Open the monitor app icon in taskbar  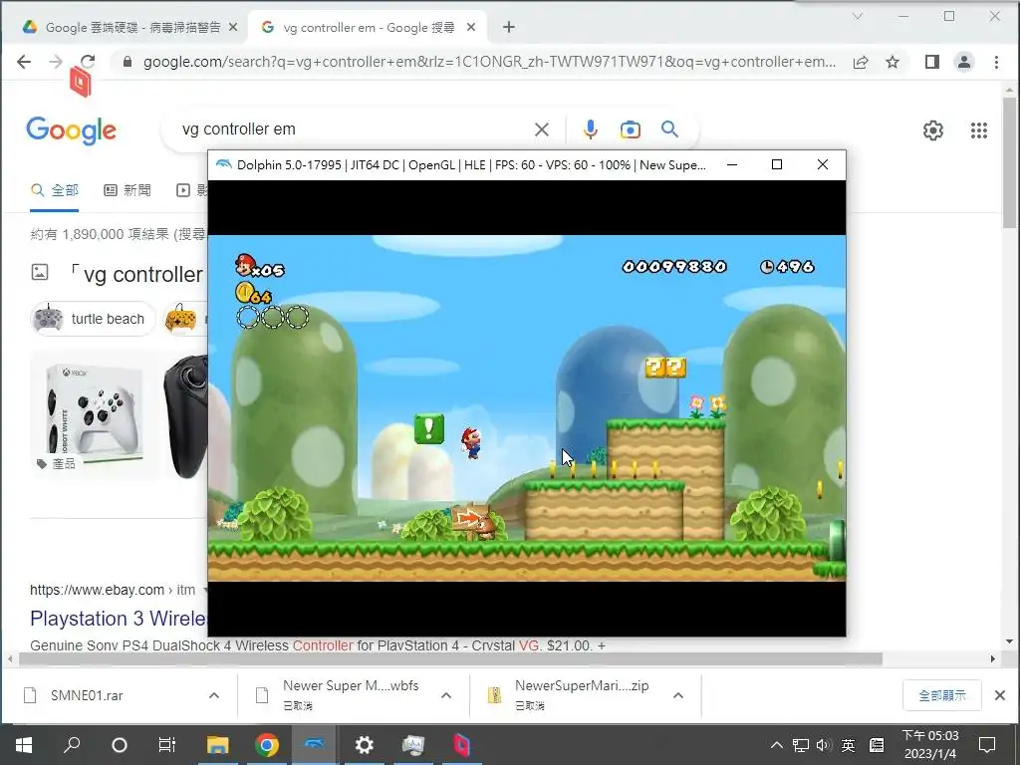(x=412, y=745)
